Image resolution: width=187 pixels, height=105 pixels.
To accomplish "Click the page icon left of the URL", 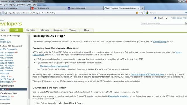I will (x=6, y=13).
